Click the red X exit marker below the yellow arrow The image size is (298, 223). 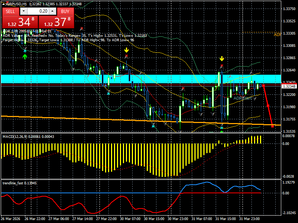[127, 56]
